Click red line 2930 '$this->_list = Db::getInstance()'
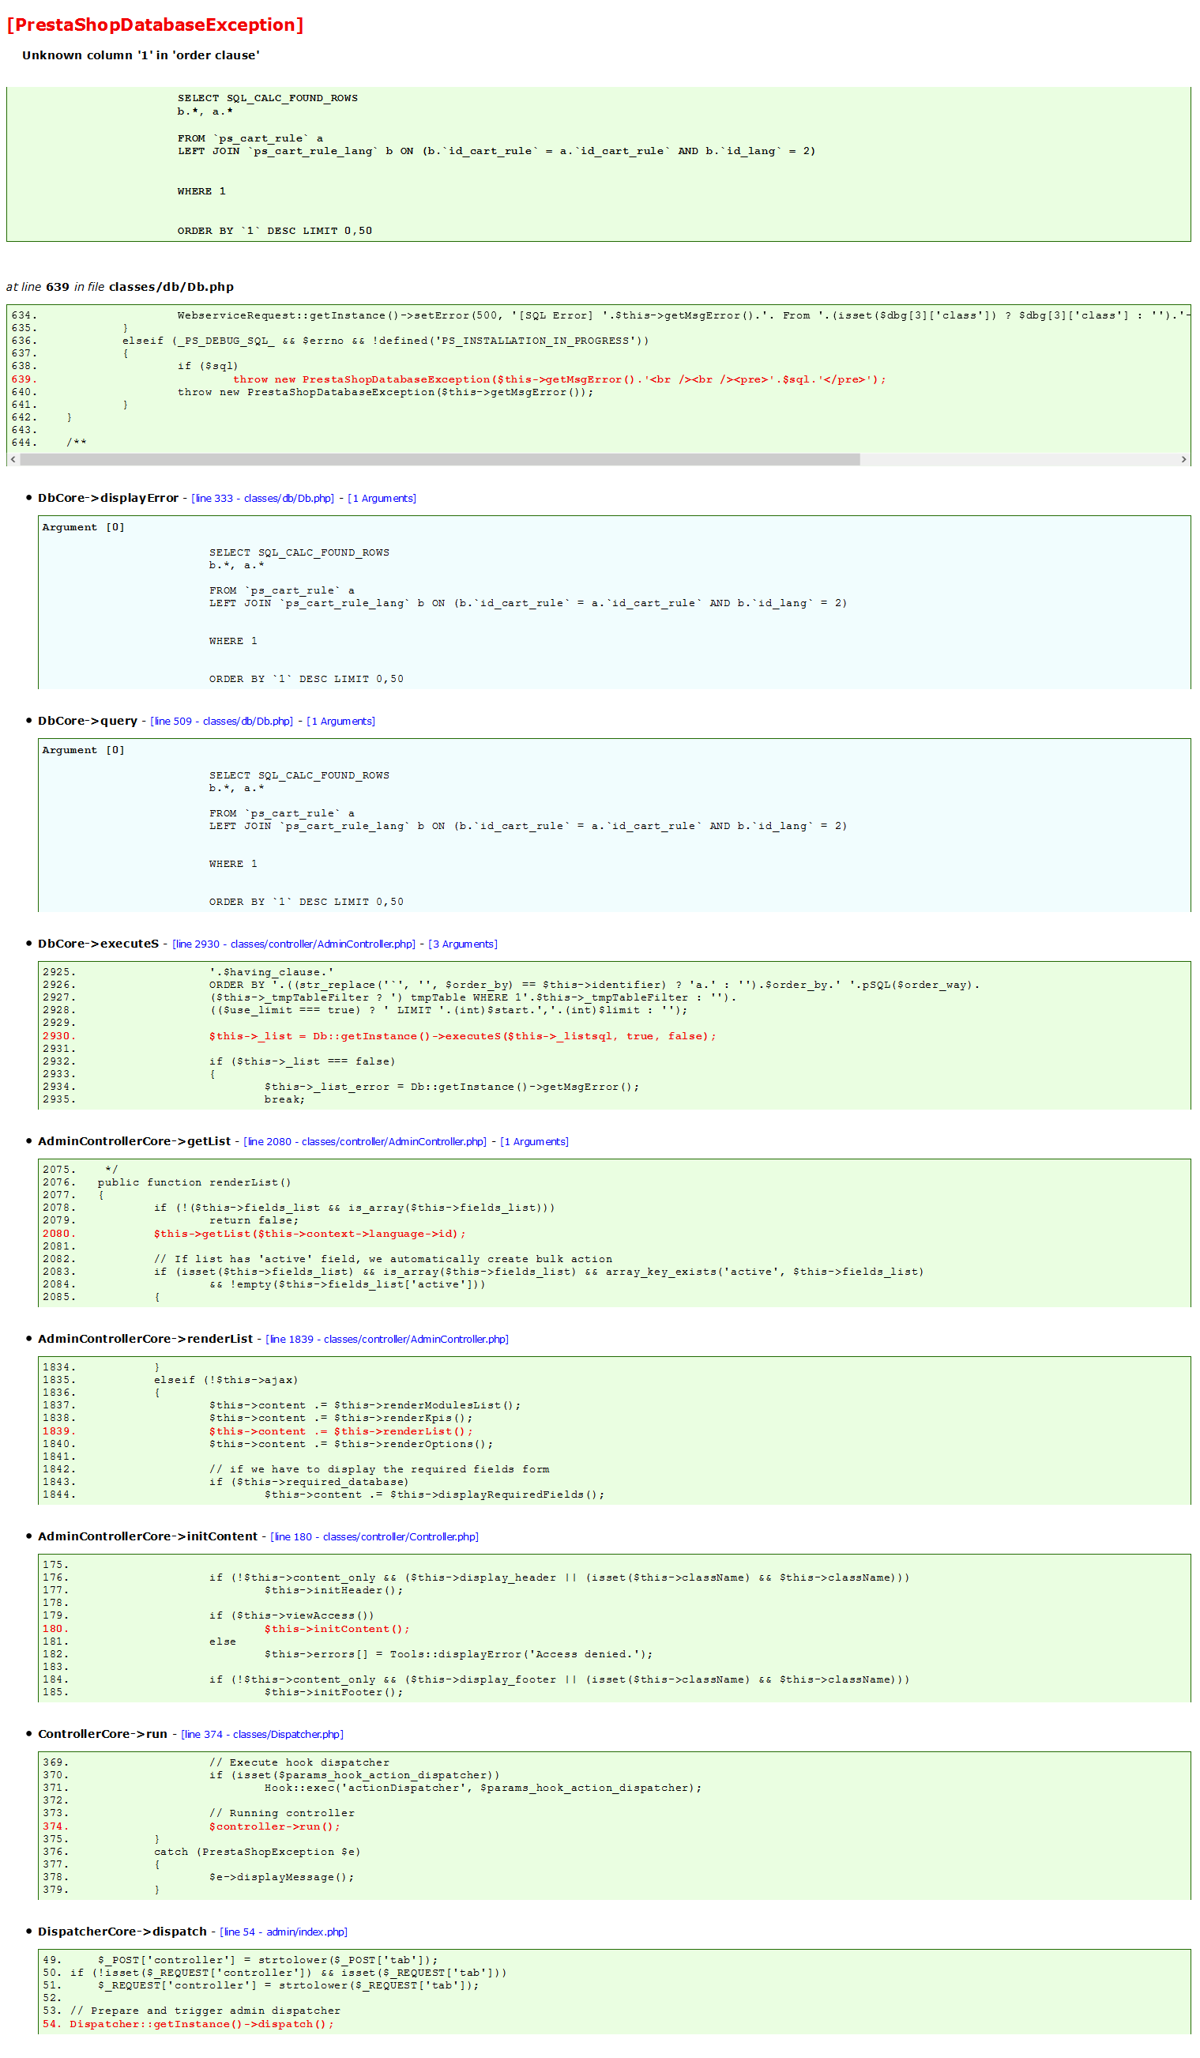1200x2058 pixels. click(462, 1036)
